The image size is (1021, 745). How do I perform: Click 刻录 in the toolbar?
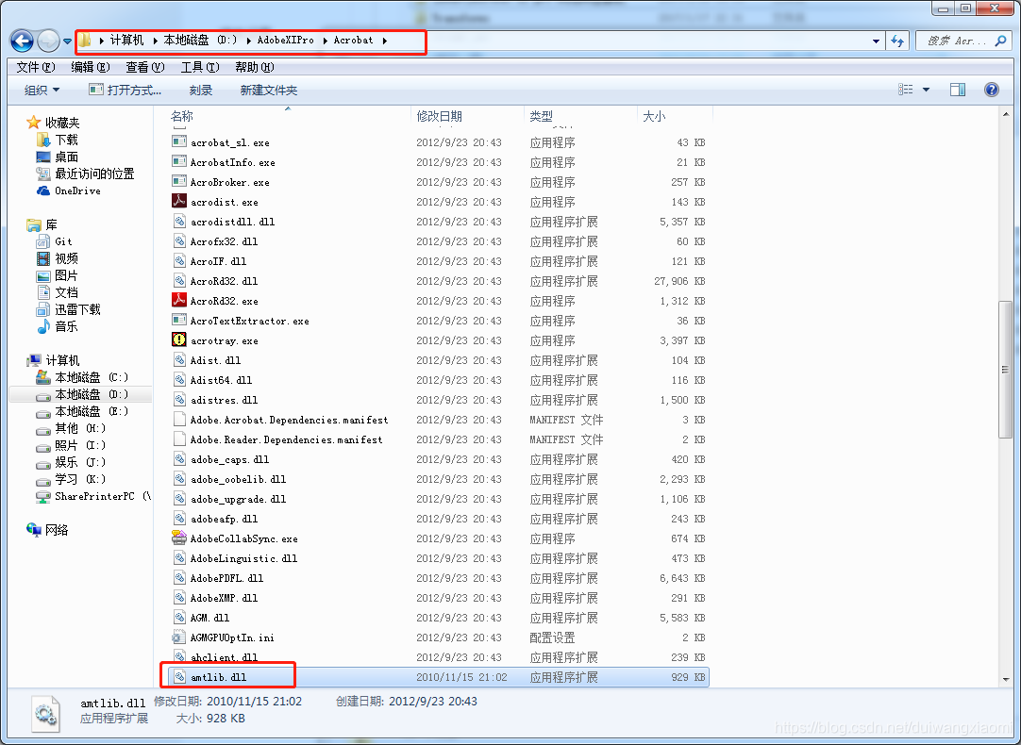pos(201,90)
